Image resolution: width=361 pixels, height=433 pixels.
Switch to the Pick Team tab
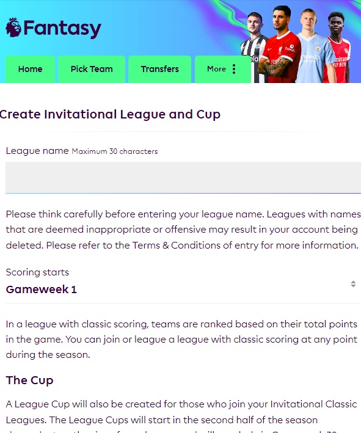point(92,69)
